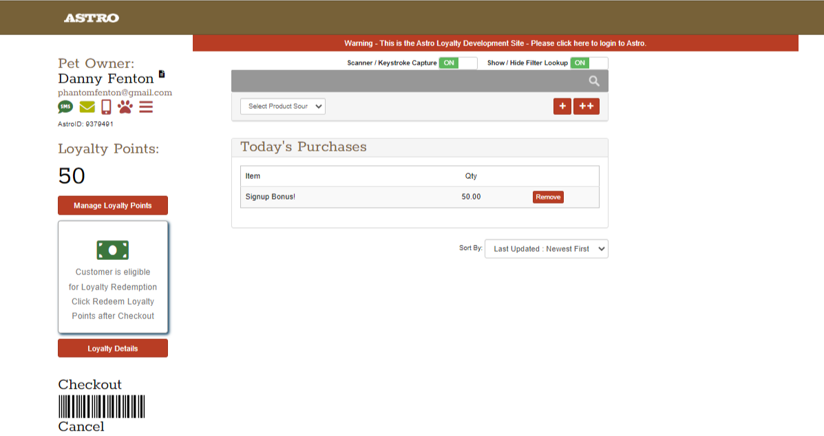The height and width of the screenshot is (436, 824).
Task: Open the Sort By dropdown
Action: 546,249
